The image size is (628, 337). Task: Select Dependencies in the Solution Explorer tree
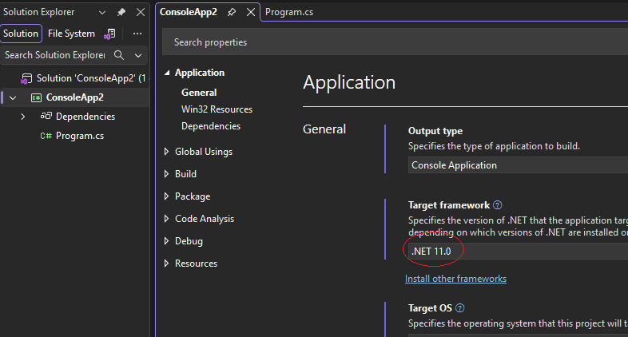[x=85, y=117]
